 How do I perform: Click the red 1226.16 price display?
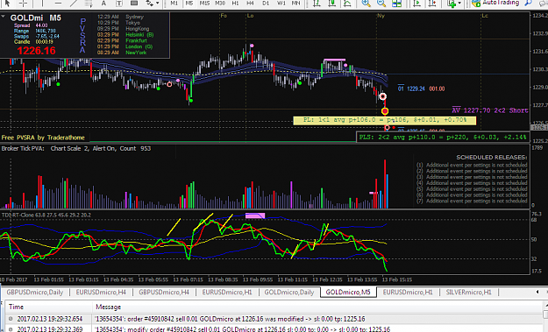pyautogui.click(x=36, y=51)
